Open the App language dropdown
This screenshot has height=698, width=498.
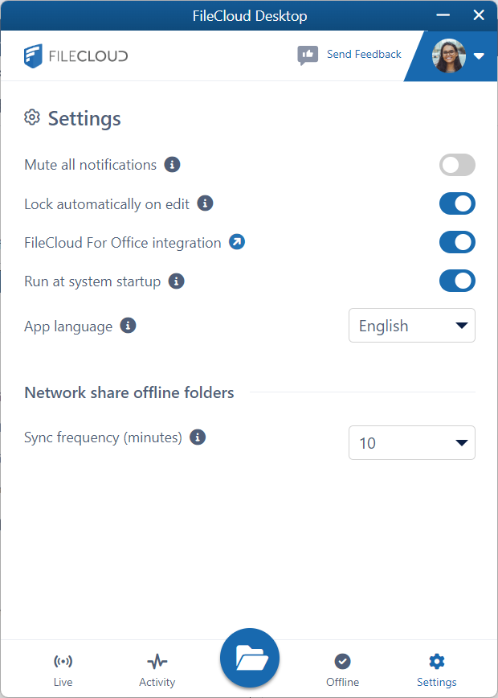411,326
